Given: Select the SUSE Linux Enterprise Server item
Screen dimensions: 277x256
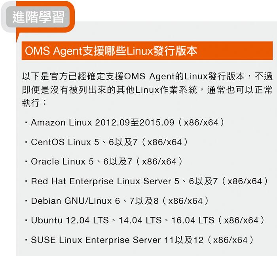Looking at the screenshot, I should pyautogui.click(x=140, y=240).
